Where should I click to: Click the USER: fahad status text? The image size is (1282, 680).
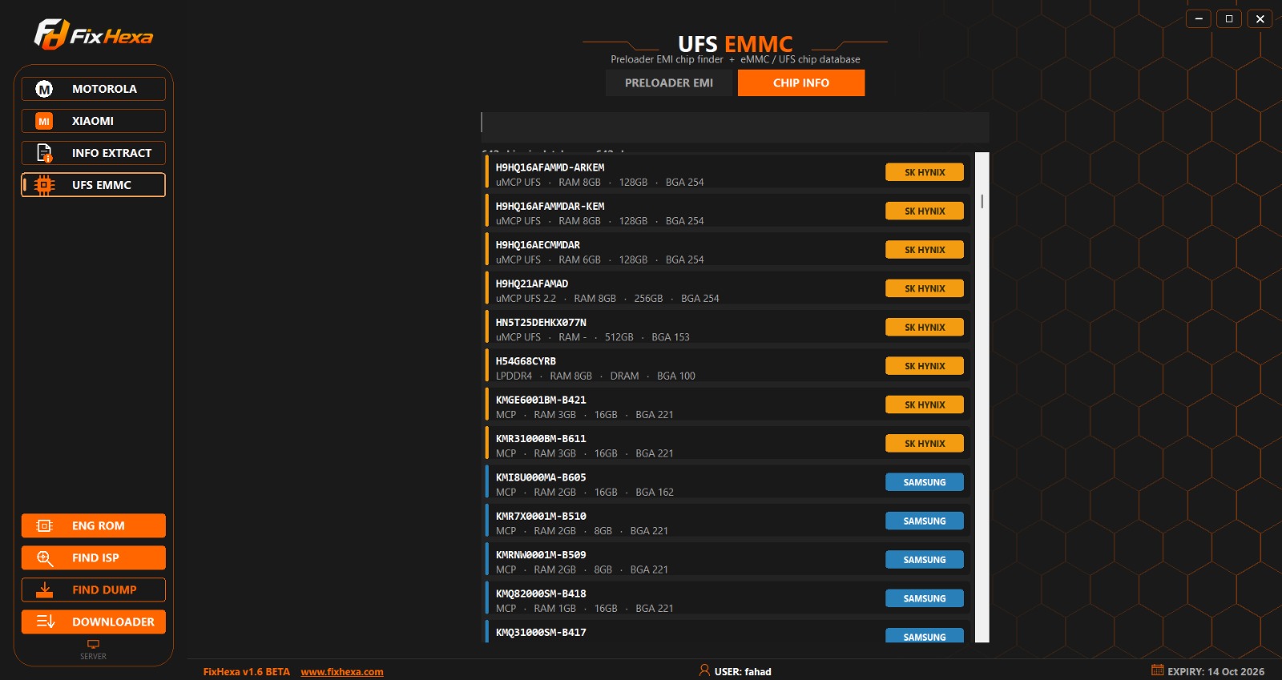click(743, 672)
